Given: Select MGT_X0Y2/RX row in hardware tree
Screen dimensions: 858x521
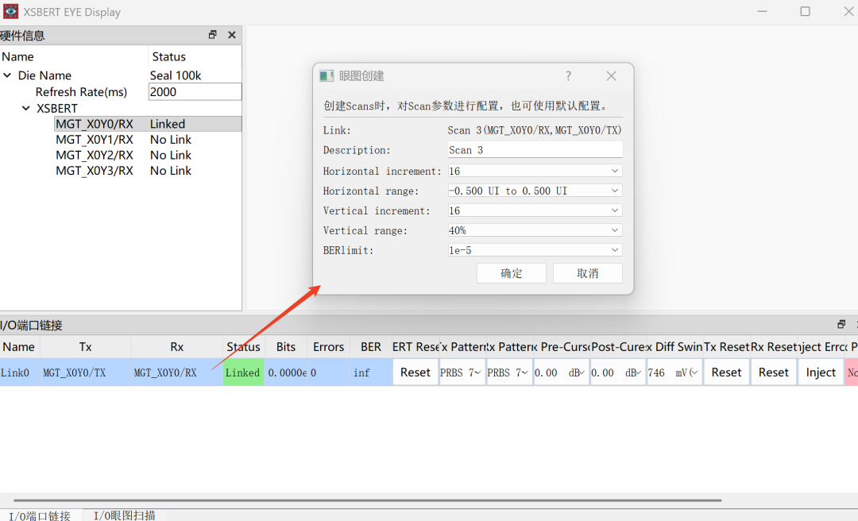Looking at the screenshot, I should pyautogui.click(x=148, y=155).
